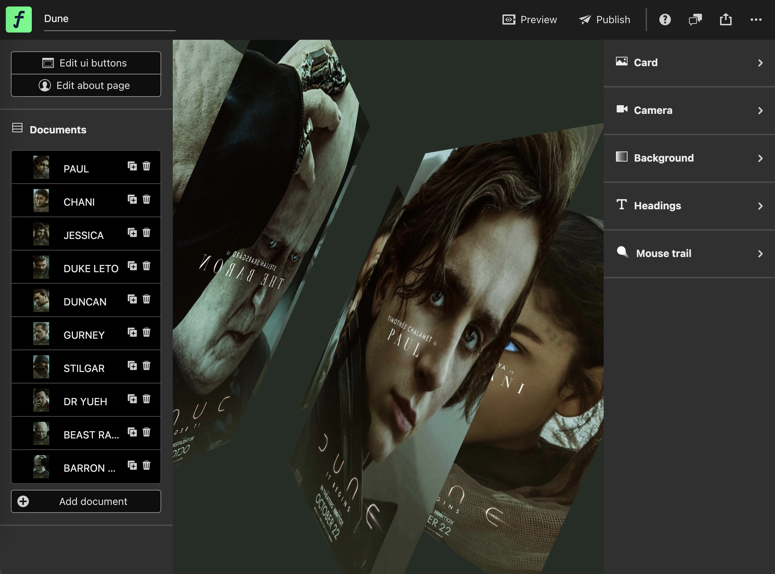Delete the PAUL document
This screenshot has height=574, width=775.
(x=146, y=166)
